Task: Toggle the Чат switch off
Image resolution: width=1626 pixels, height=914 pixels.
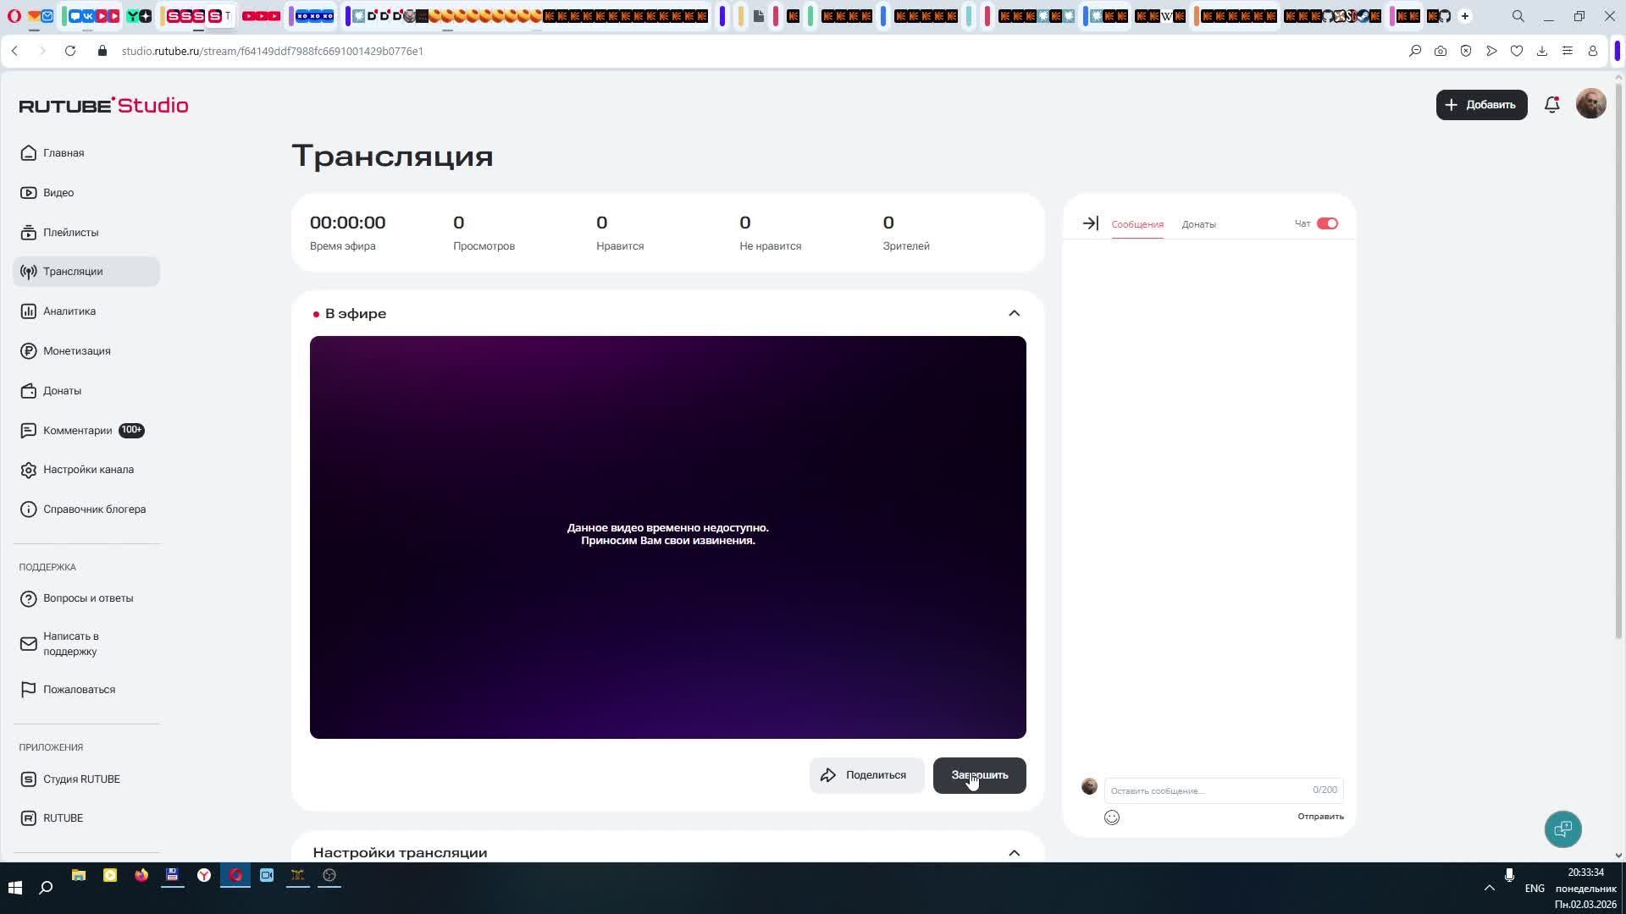Action: [x=1327, y=223]
